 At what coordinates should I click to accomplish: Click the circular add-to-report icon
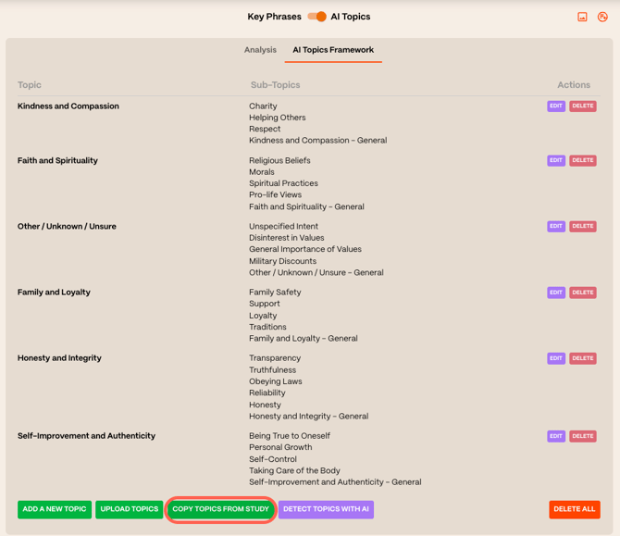[x=602, y=17]
